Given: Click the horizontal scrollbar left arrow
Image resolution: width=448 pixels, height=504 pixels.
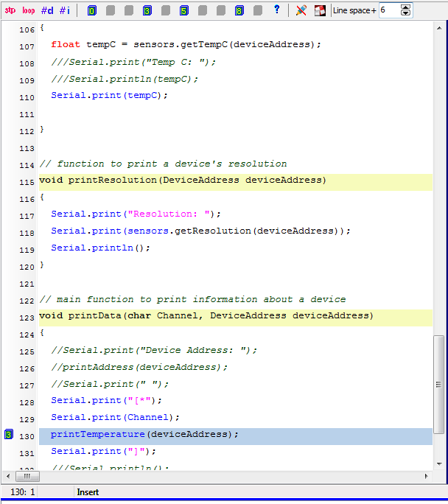Looking at the screenshot, I should [x=8, y=476].
